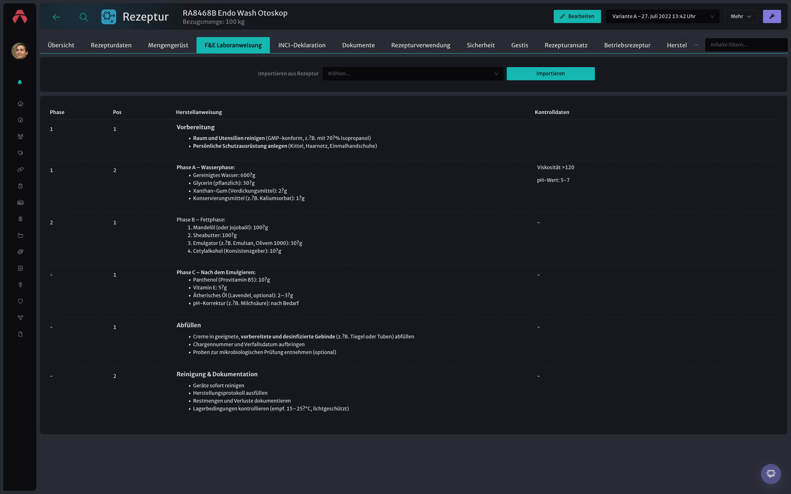The image size is (791, 494).
Task: Click the RA8468B Endo Wash Otoskop title
Action: (235, 13)
